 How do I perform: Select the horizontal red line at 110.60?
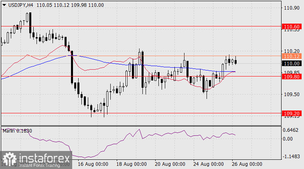[x=141, y=26]
